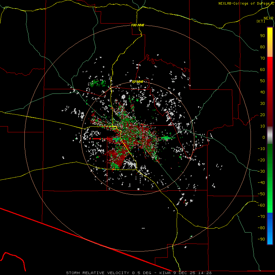
Task: Click the "NEXR" text above the scale
Action: point(269,18)
